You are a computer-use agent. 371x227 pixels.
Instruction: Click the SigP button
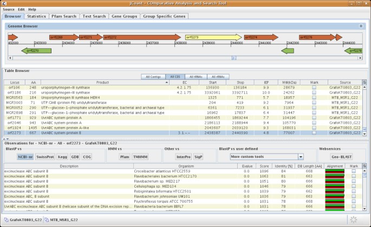[x=198, y=157]
